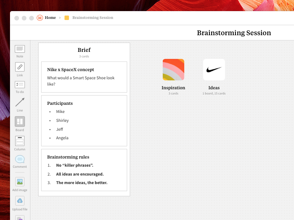
Task: Click rule No "killer phrases"
Action: 75,165
